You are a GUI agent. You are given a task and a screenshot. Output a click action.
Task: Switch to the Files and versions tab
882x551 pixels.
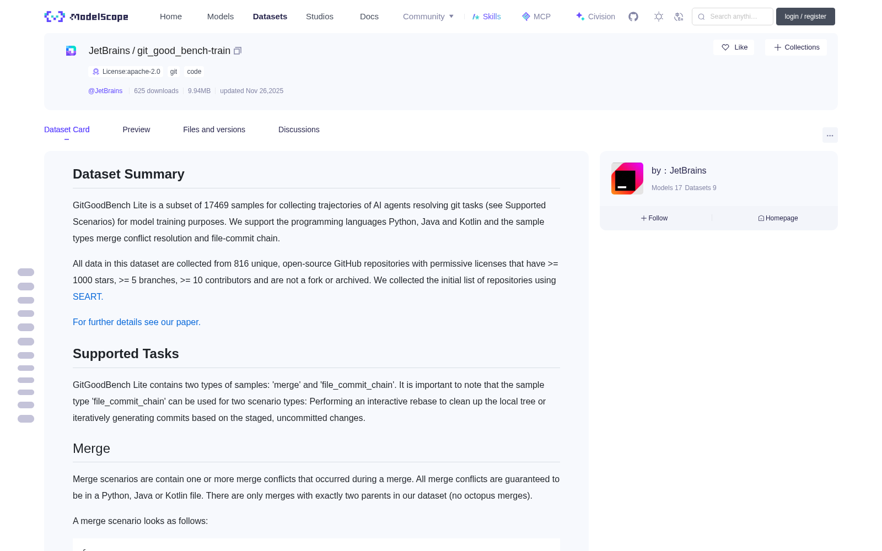[x=214, y=129]
